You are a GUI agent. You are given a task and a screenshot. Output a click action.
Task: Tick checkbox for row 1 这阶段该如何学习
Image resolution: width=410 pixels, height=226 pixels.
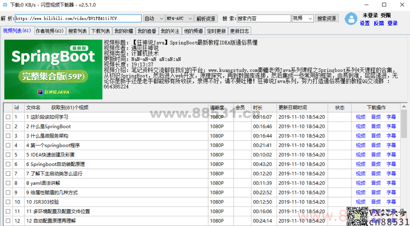8,117
